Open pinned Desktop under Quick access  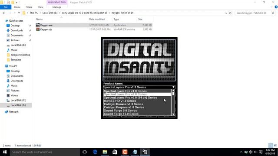click(x=15, y=26)
